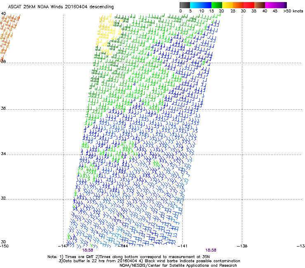Viewport: 305px width, 268px height.
Task: Click the '>50 knots' legend label
Action: pyautogui.click(x=293, y=11)
